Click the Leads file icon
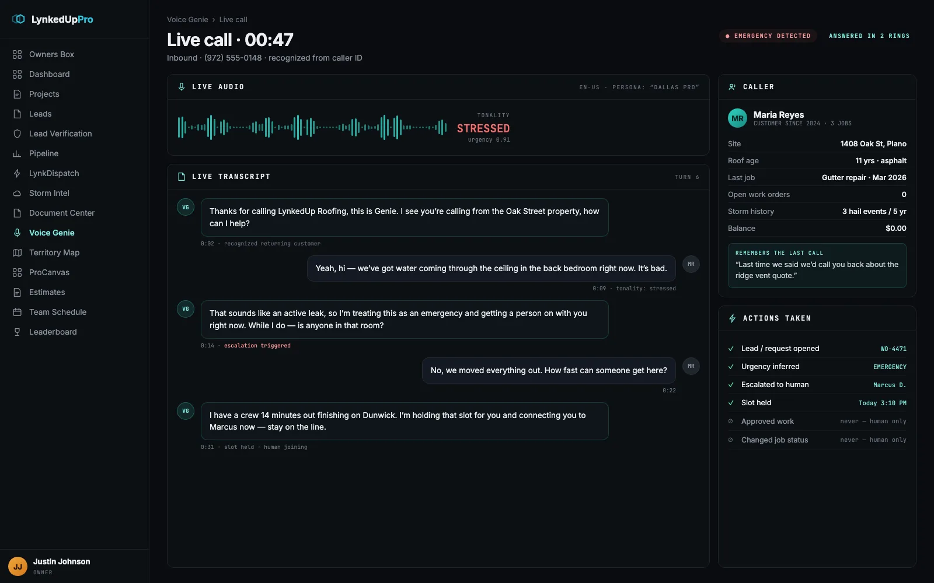934x583 pixels. (x=17, y=114)
